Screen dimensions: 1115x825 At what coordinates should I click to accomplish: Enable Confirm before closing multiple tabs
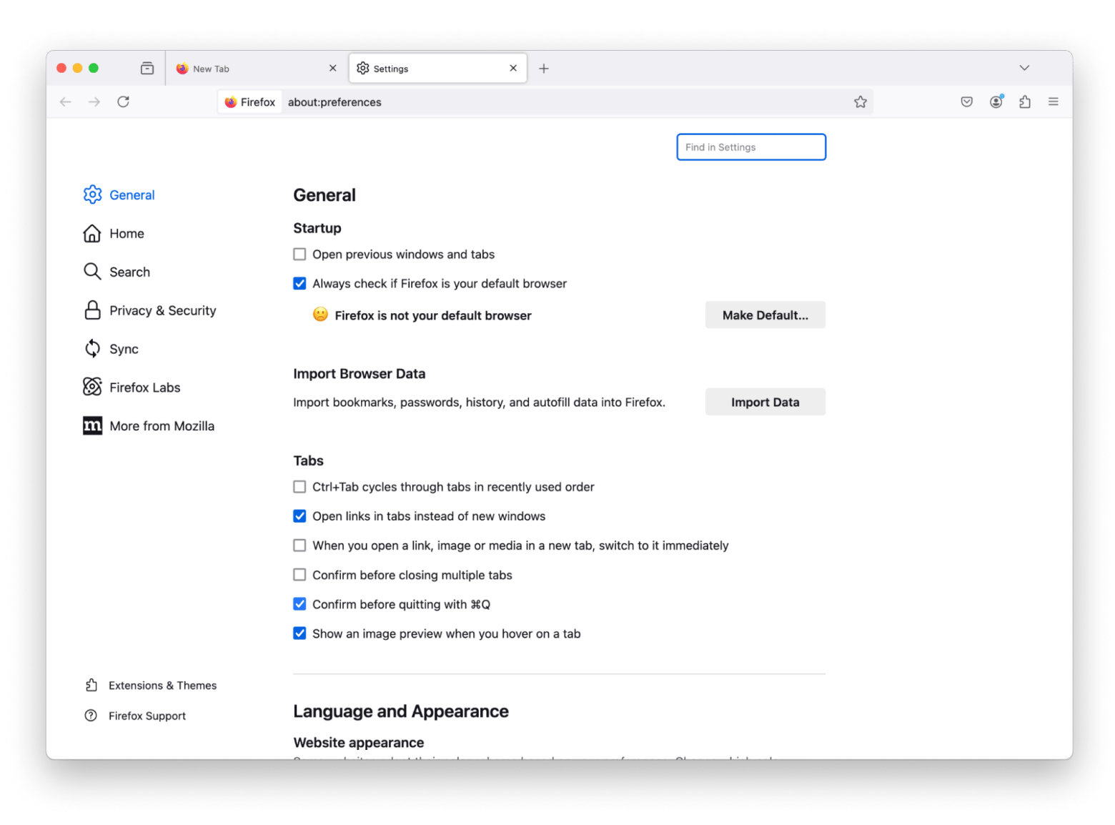[299, 575]
